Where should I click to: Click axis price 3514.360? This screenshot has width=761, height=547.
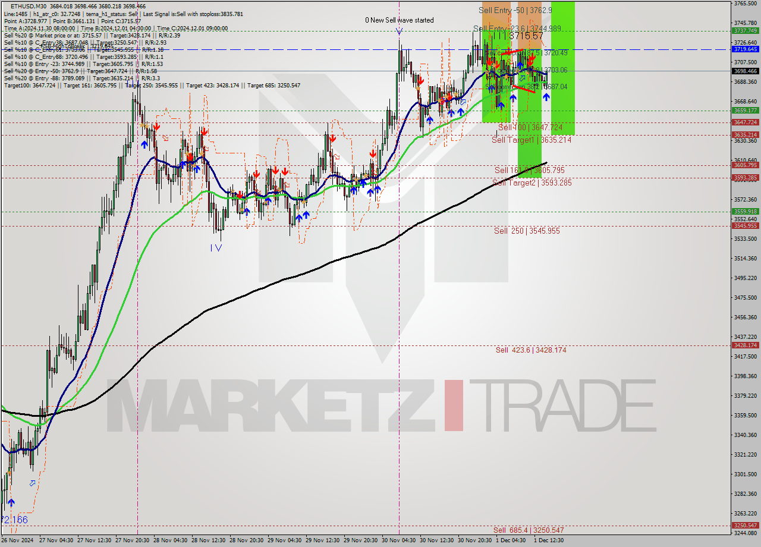coord(745,259)
